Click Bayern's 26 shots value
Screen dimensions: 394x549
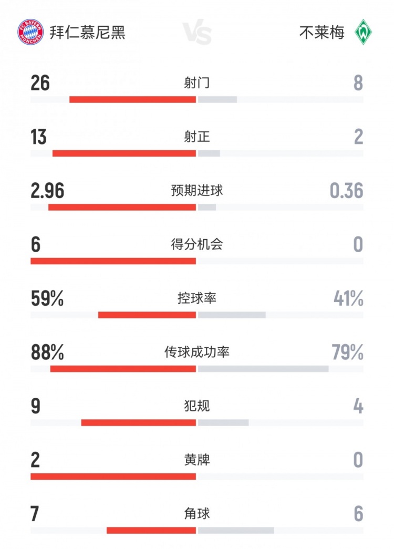tap(40, 83)
